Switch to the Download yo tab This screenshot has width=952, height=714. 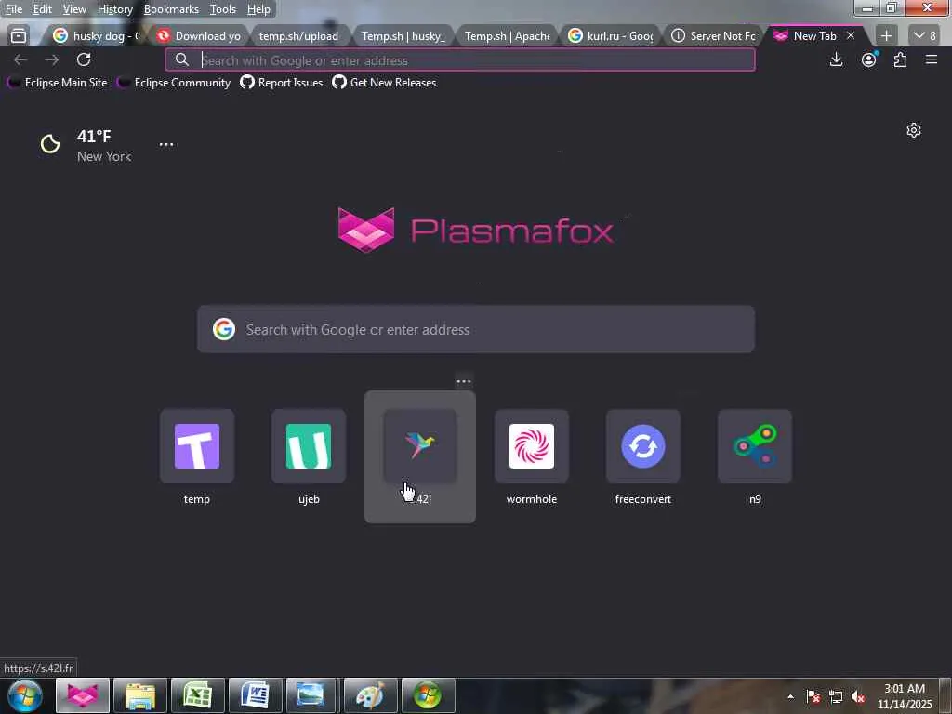(199, 36)
